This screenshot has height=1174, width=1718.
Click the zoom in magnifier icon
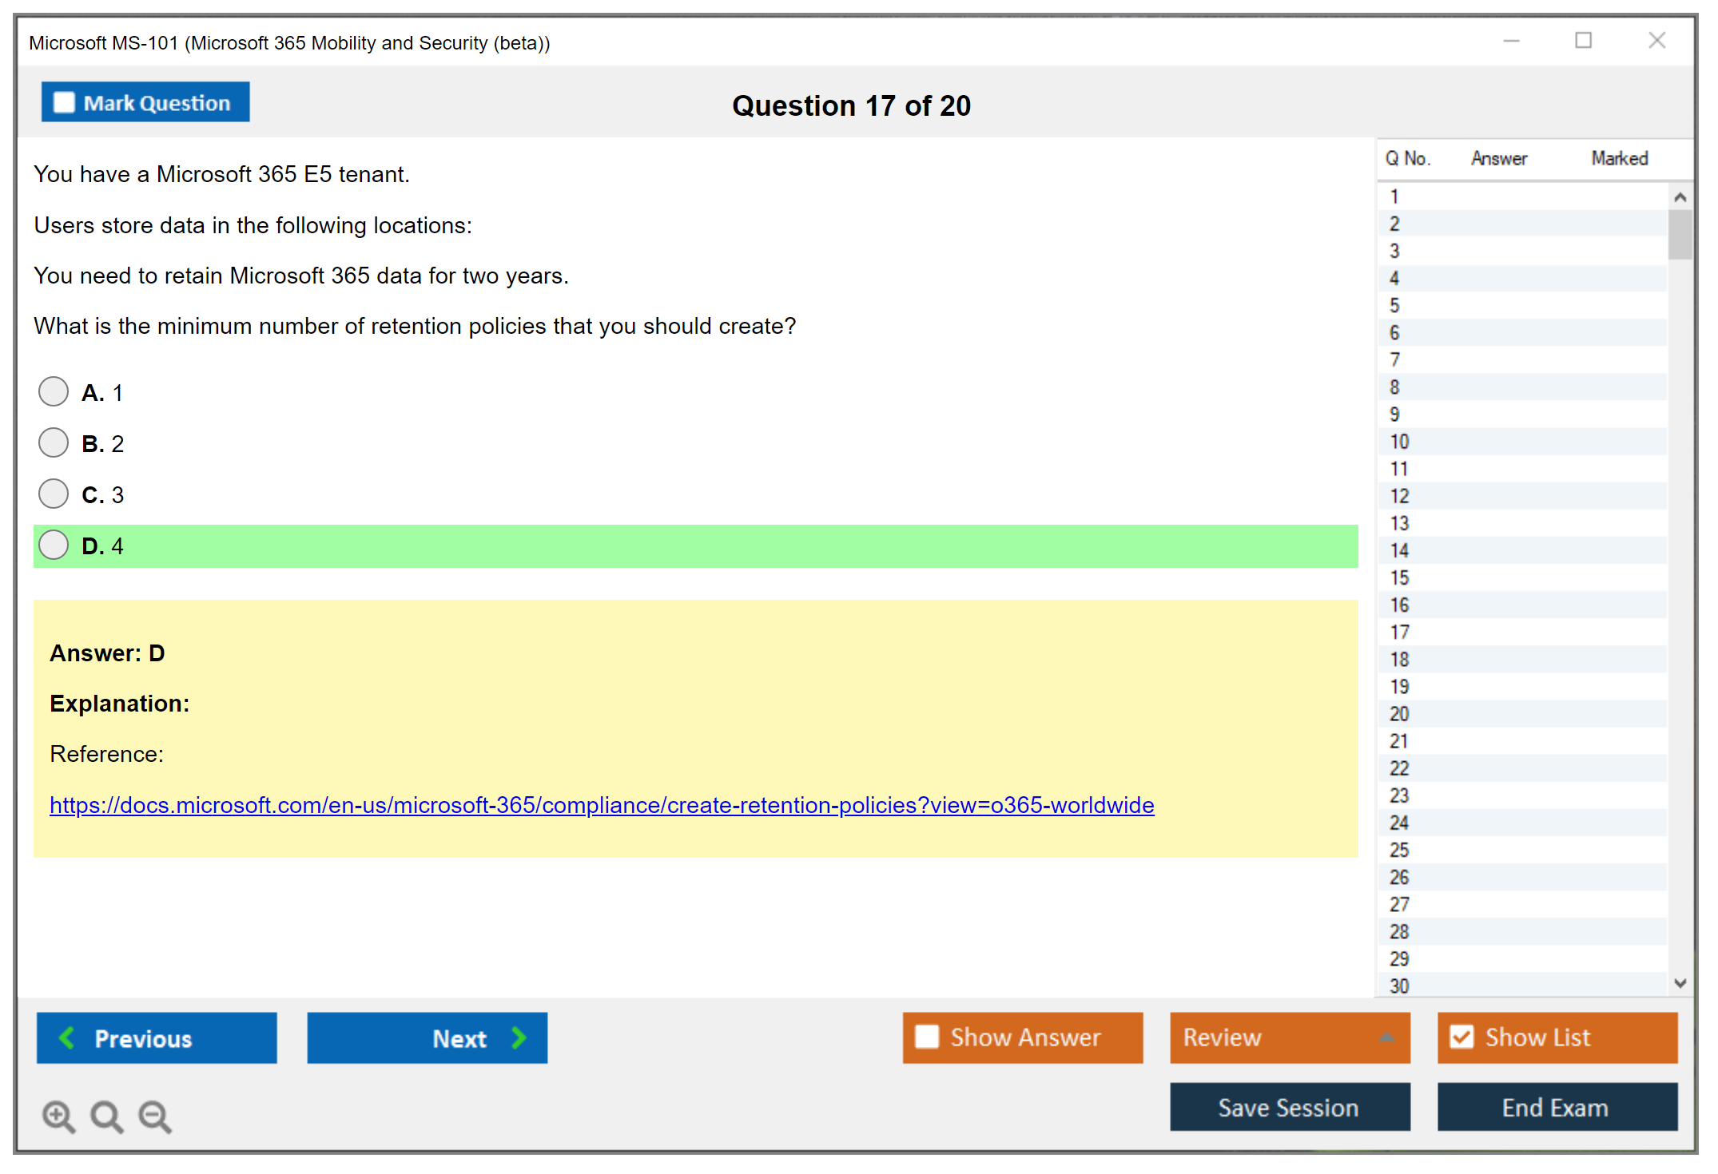pyautogui.click(x=58, y=1116)
